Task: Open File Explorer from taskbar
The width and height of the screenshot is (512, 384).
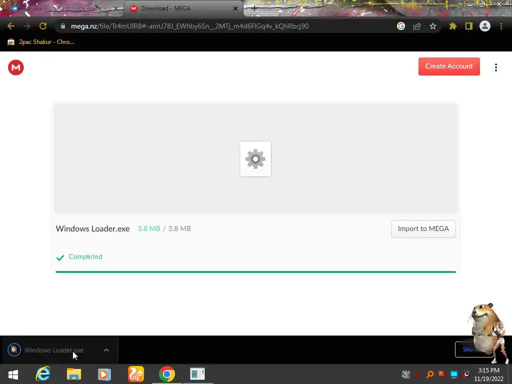Action: pyautogui.click(x=74, y=374)
